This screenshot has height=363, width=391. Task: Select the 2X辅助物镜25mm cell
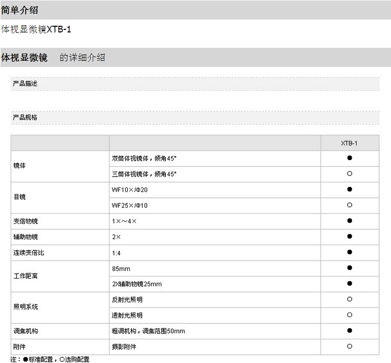tap(215, 284)
